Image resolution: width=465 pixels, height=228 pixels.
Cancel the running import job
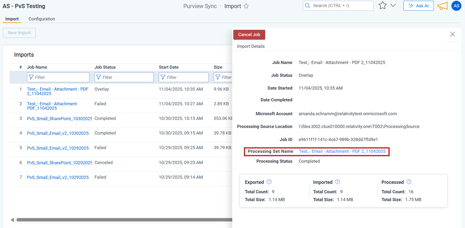click(x=249, y=34)
